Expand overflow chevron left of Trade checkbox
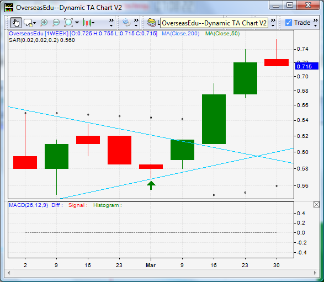Viewport: 324px width, 282px height. pyautogui.click(x=273, y=23)
